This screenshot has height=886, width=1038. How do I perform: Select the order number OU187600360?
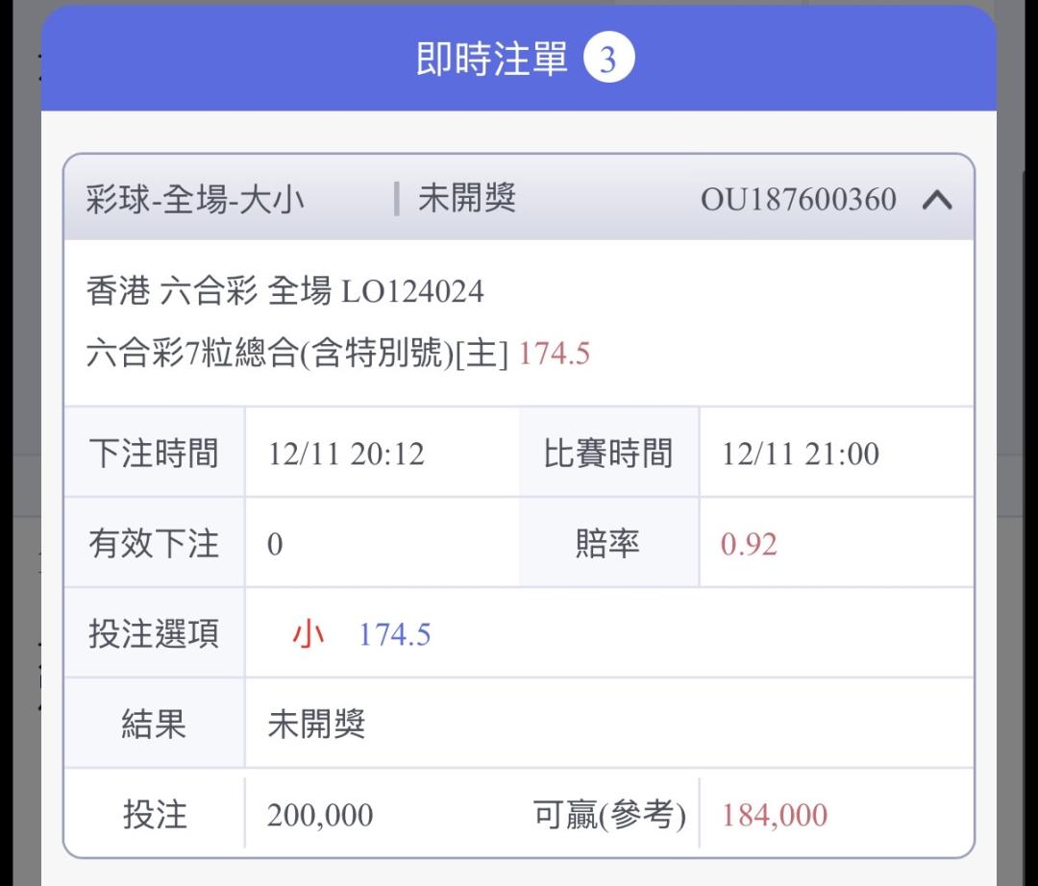tap(798, 200)
